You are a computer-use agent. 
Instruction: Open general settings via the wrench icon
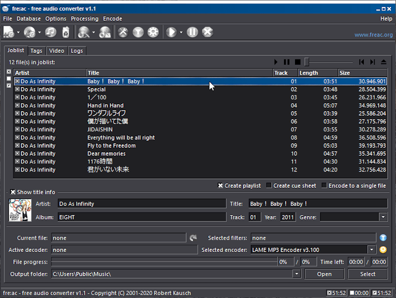click(123, 32)
